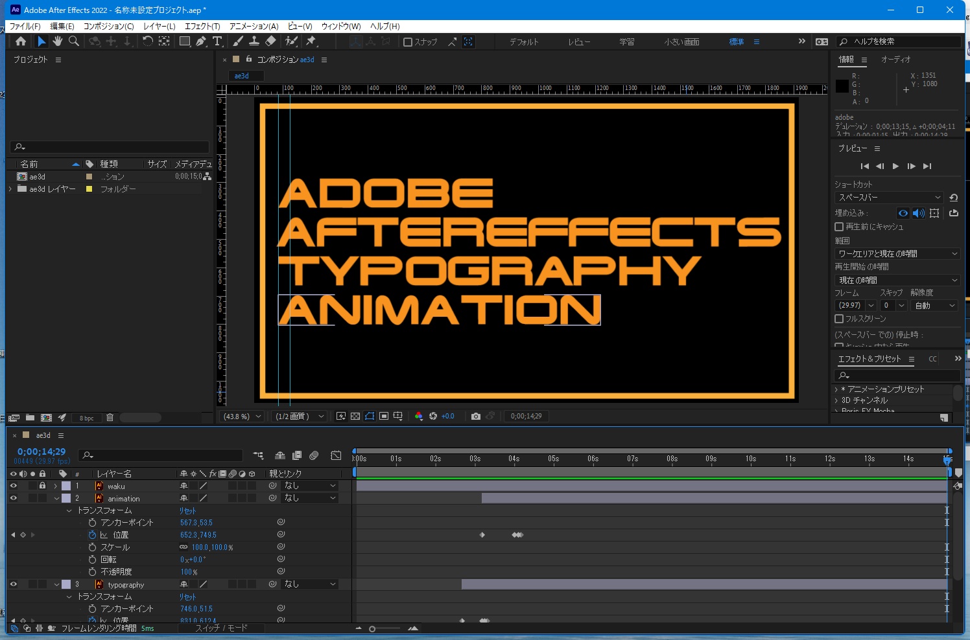Check フルスクリーン option
The image size is (970, 640).
(x=839, y=319)
